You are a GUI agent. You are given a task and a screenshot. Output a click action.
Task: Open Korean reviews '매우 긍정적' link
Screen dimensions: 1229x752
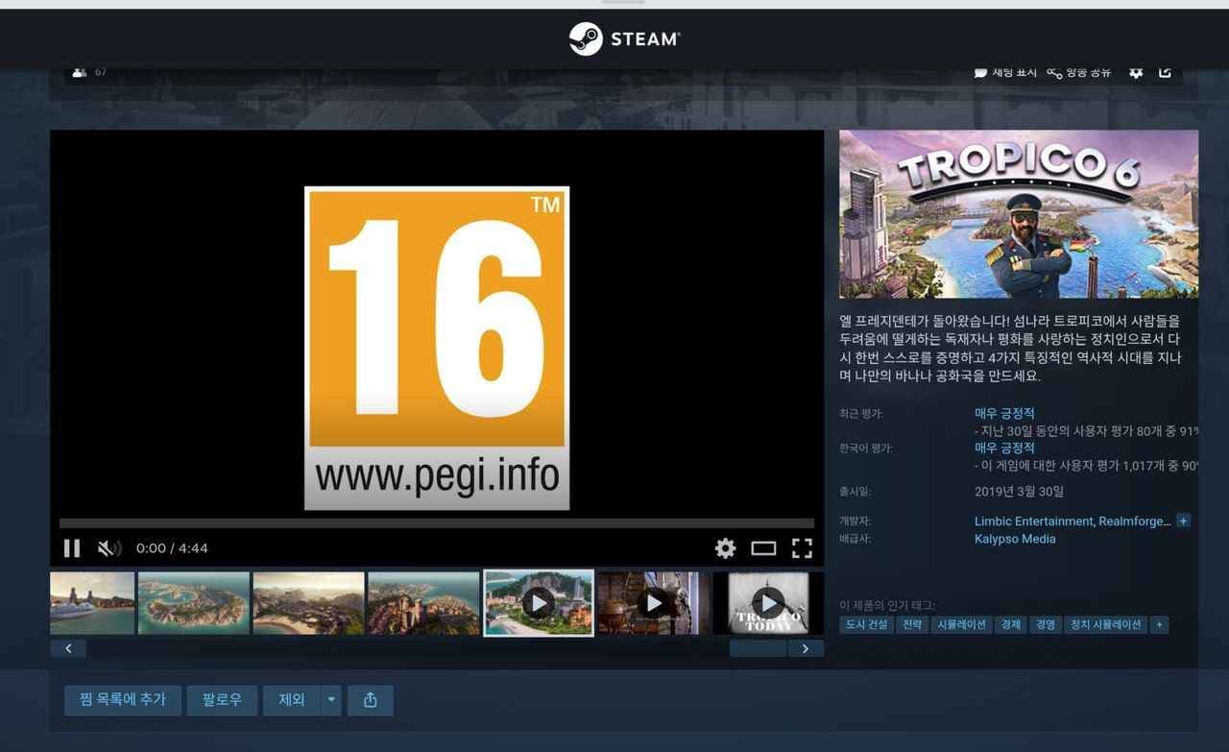(1004, 449)
